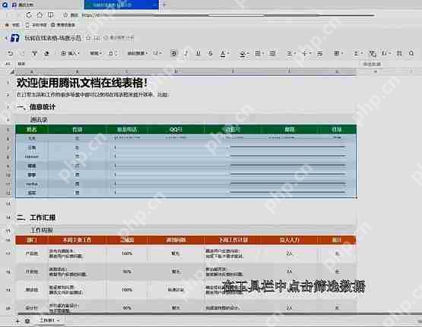This screenshot has height=327, width=422.
Task: Click the cell reference name box
Action: 8,64
